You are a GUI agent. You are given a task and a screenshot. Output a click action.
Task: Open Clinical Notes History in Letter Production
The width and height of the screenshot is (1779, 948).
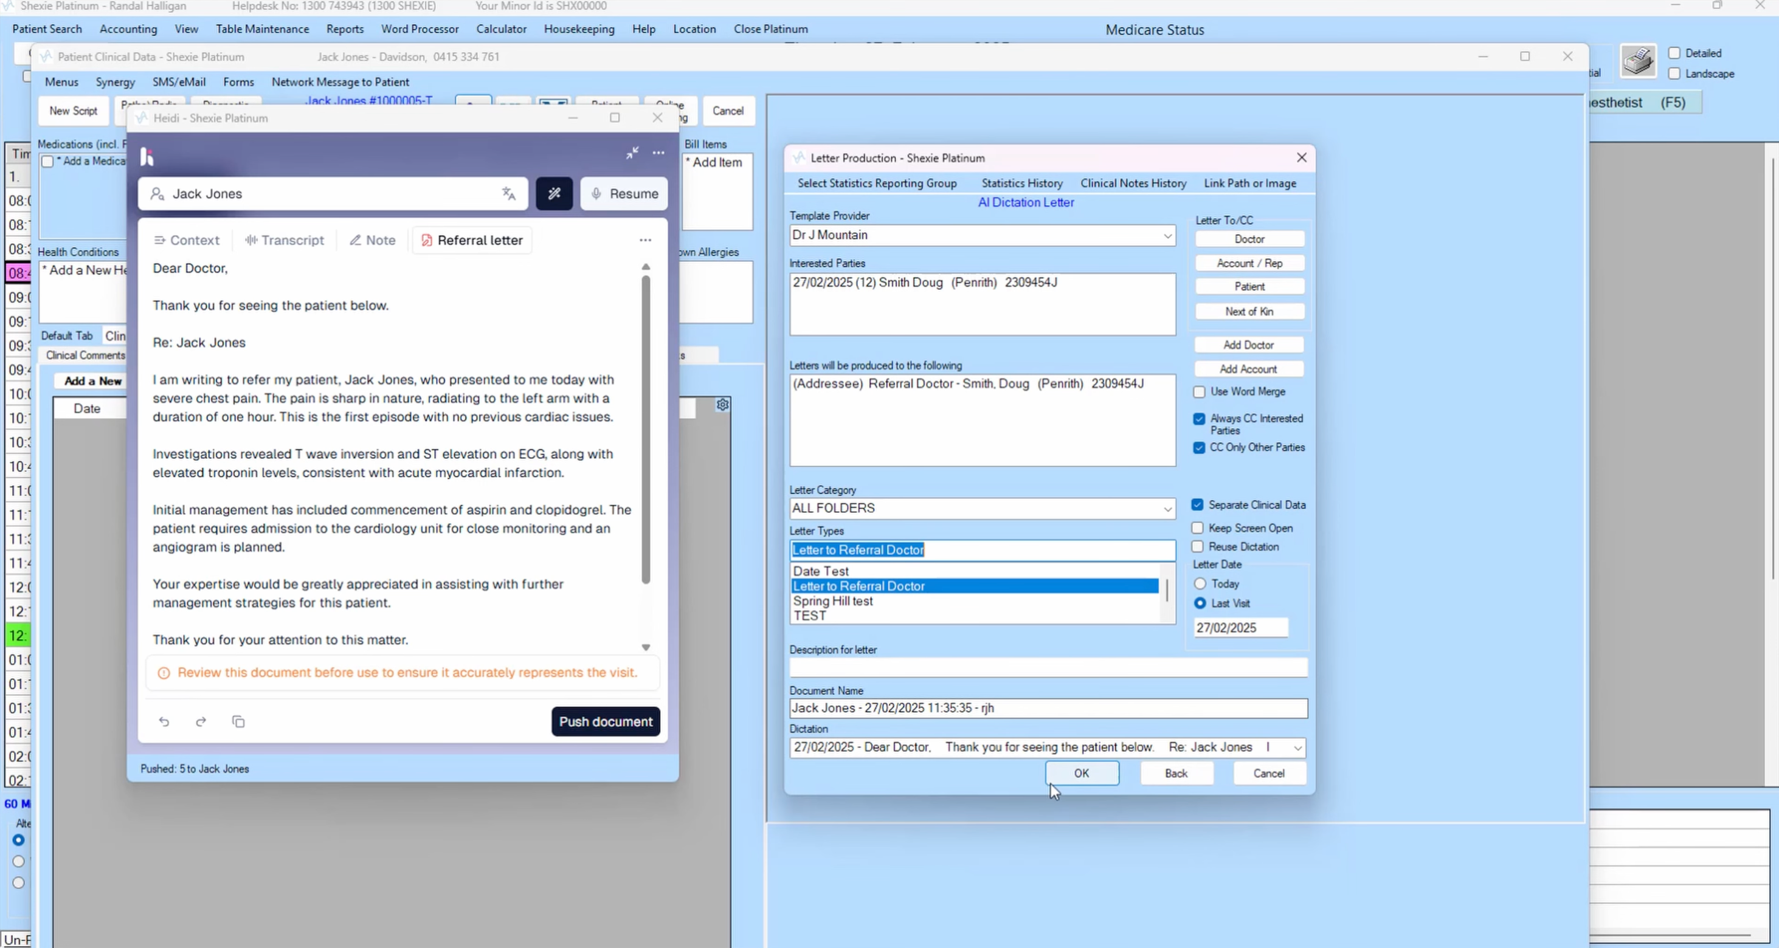[1133, 183]
